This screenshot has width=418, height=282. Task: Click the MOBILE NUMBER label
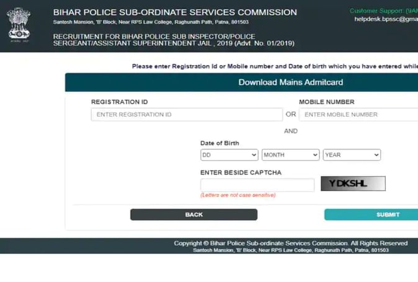[x=327, y=102]
